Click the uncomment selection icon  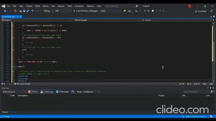(x=148, y=11)
